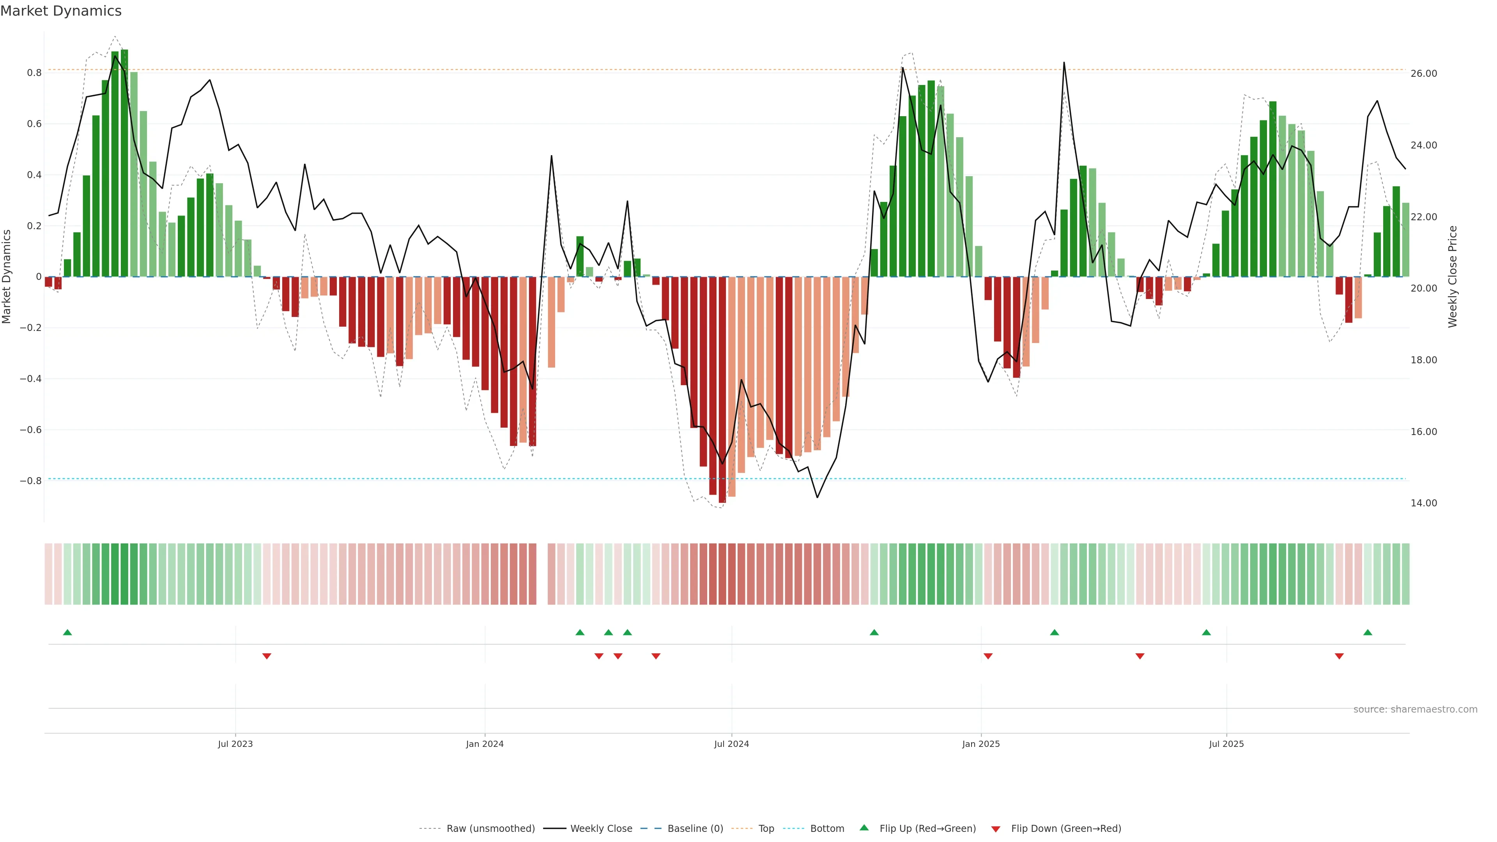Click the Weekly Close Price axis title
The image size is (1497, 842).
click(x=1452, y=277)
